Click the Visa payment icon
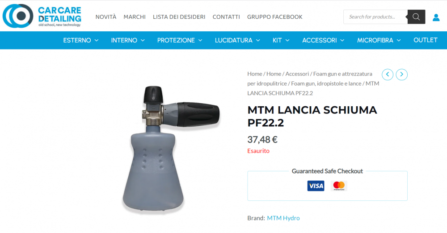This screenshot has height=233, width=447. point(316,186)
